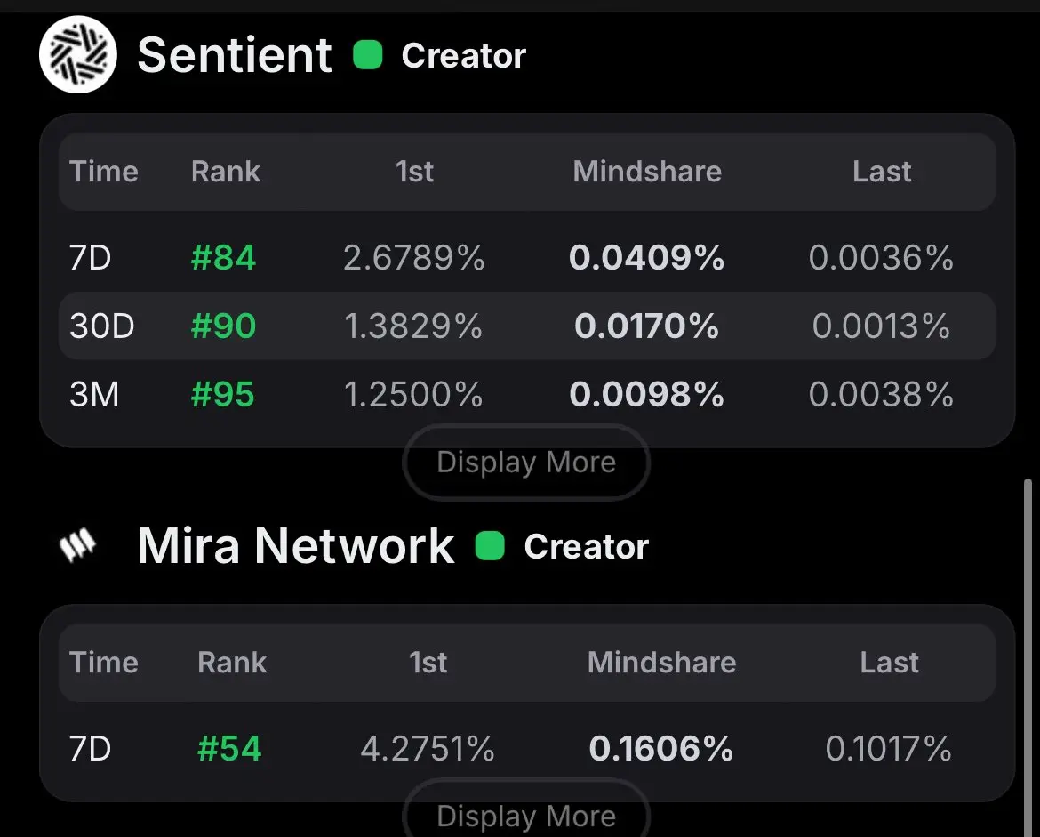This screenshot has height=837, width=1040.
Task: Sort Sentient table by Mindshare column header
Action: point(647,172)
